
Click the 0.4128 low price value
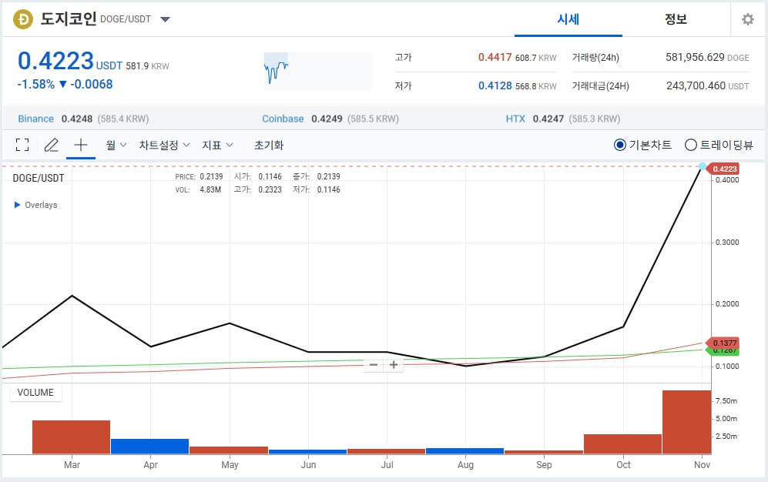point(495,85)
